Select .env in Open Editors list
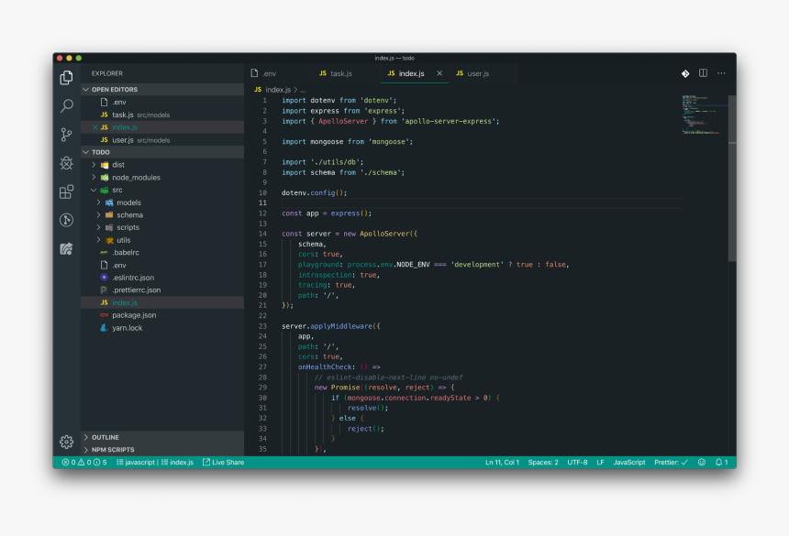Image resolution: width=789 pixels, height=536 pixels. [162, 102]
